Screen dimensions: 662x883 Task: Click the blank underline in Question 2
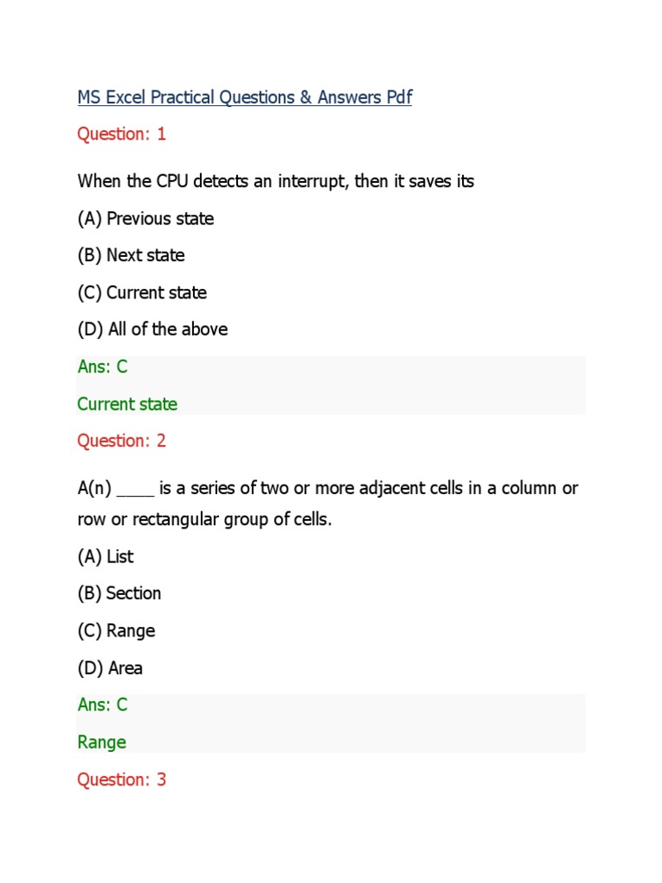tap(135, 490)
